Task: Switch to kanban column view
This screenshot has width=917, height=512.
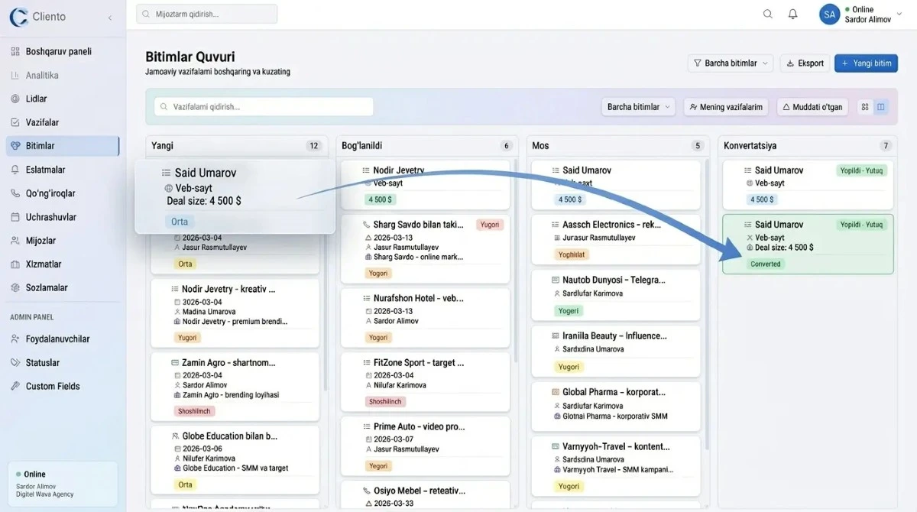Action: (x=881, y=107)
